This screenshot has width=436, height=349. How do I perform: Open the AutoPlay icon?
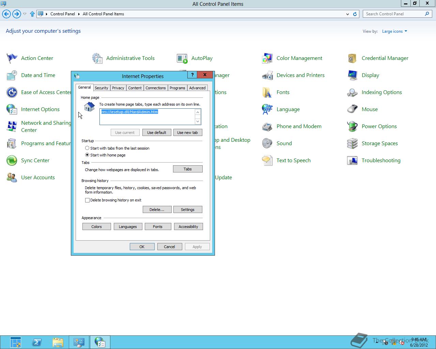pyautogui.click(x=182, y=58)
